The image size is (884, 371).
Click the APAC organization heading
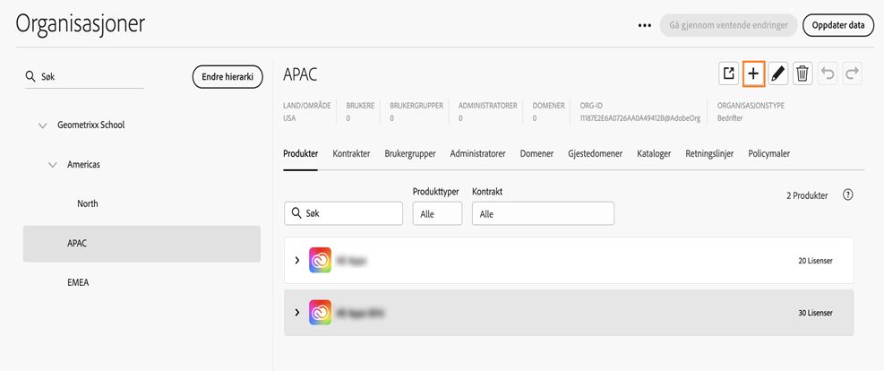(301, 73)
